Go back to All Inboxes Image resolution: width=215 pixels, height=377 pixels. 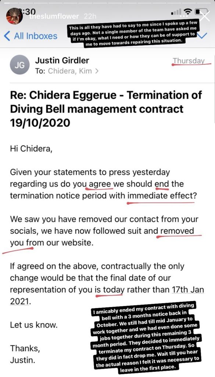[x=36, y=36]
